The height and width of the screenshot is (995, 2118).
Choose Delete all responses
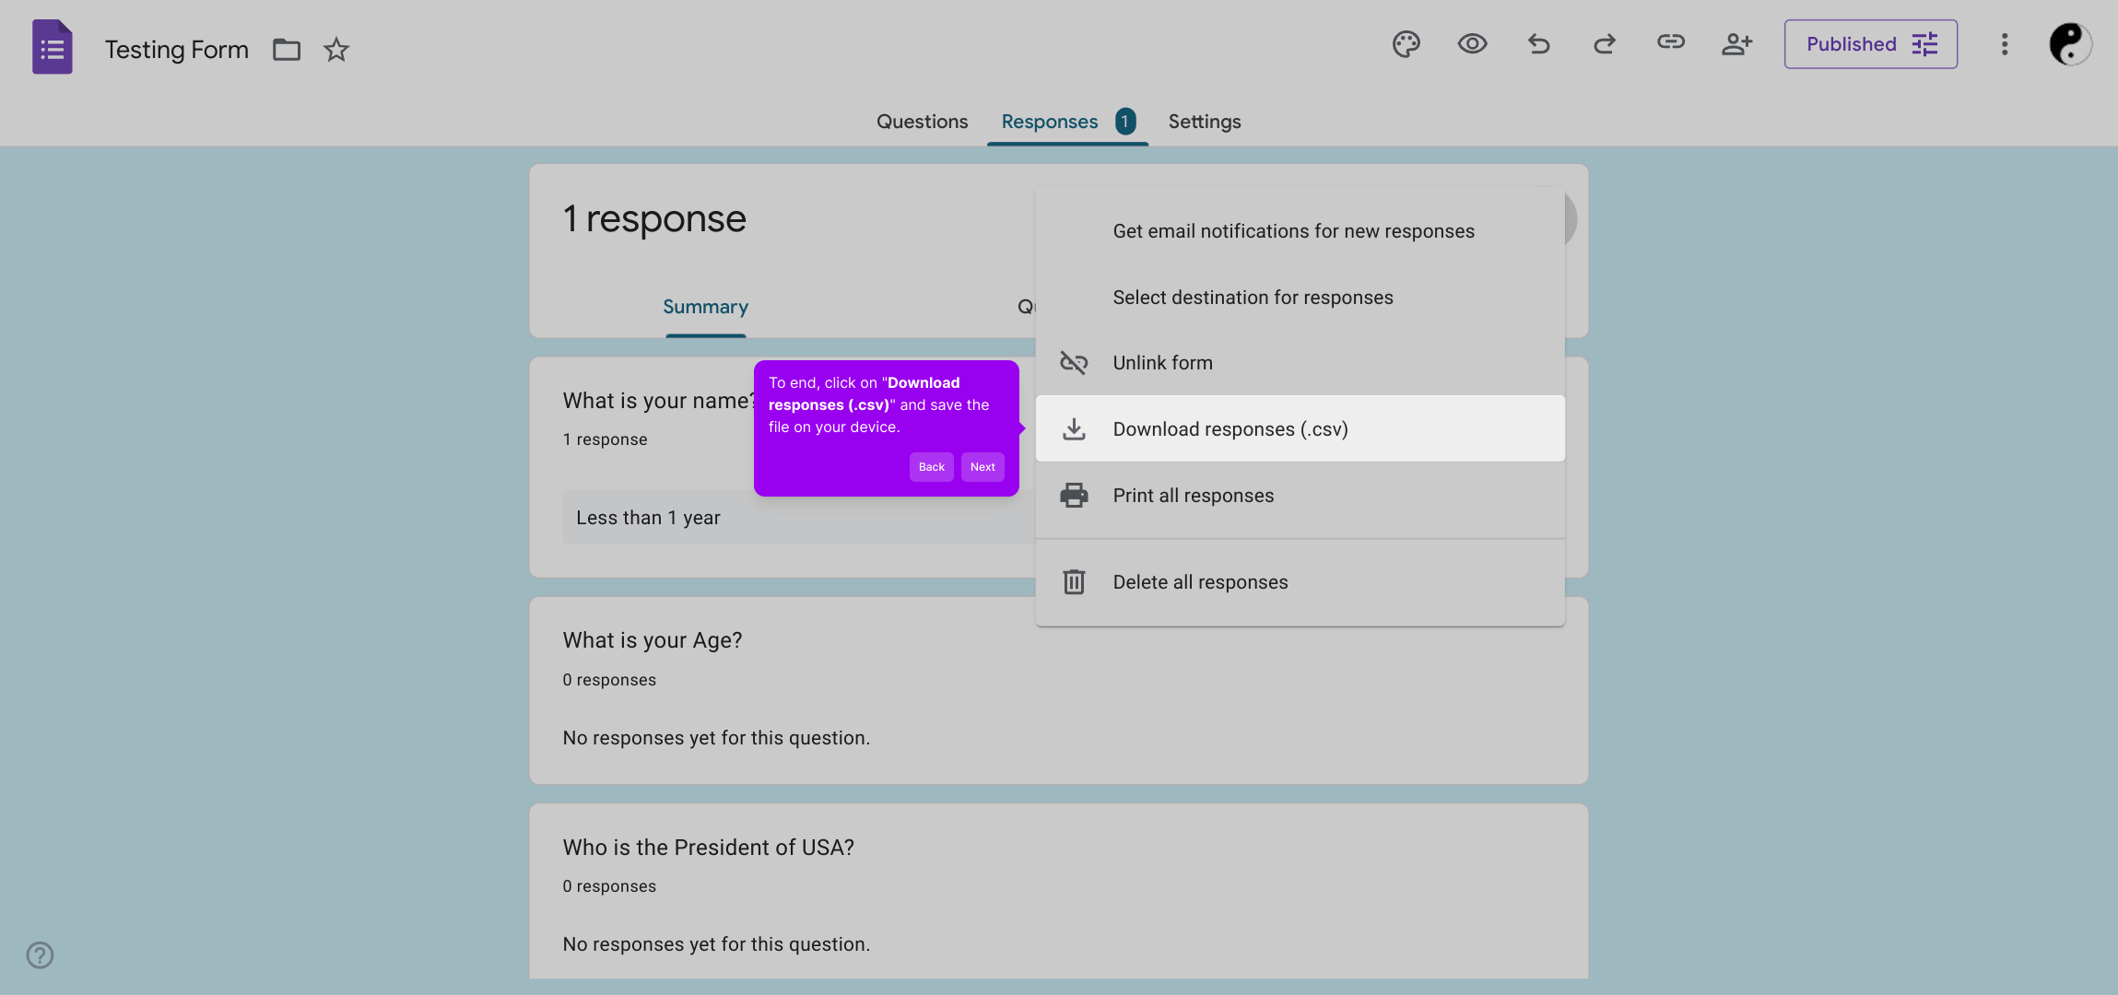(1300, 582)
